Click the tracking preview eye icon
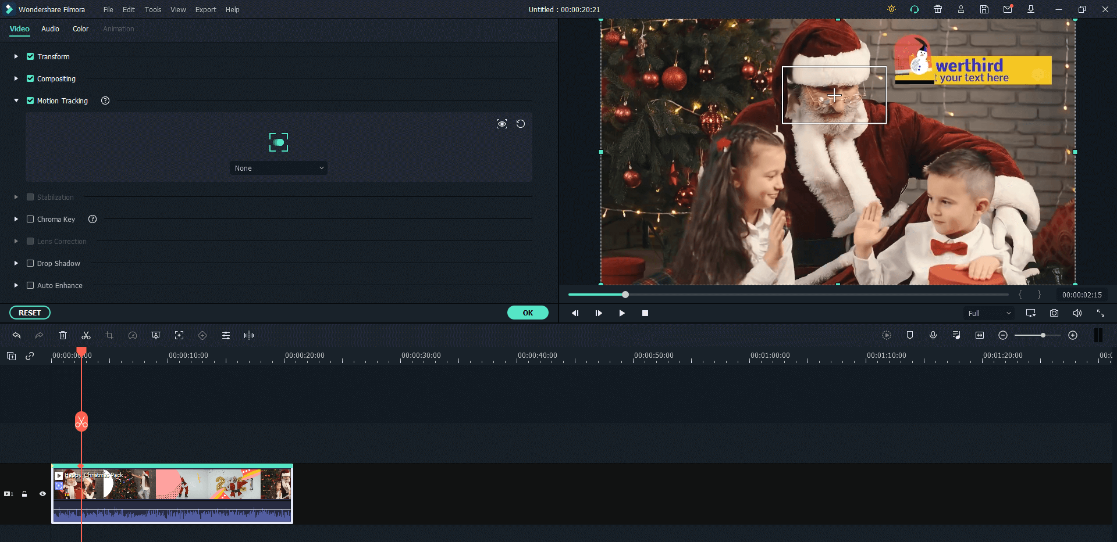1117x542 pixels. [502, 124]
